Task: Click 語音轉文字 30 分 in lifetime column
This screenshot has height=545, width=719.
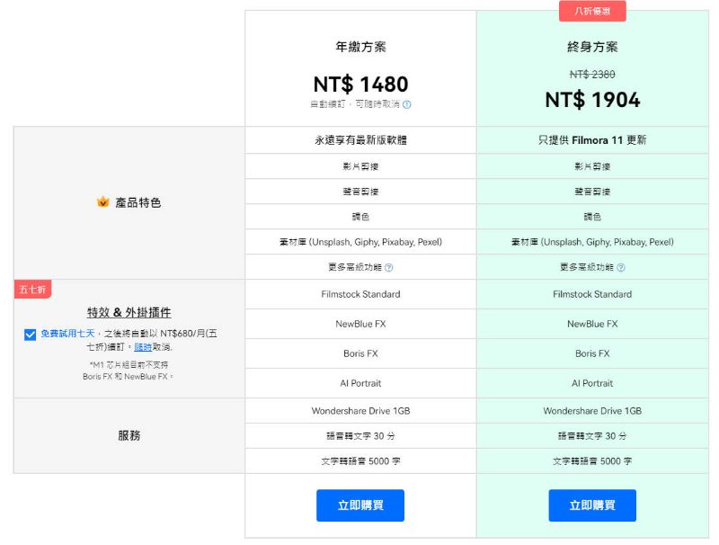Action: pos(592,436)
